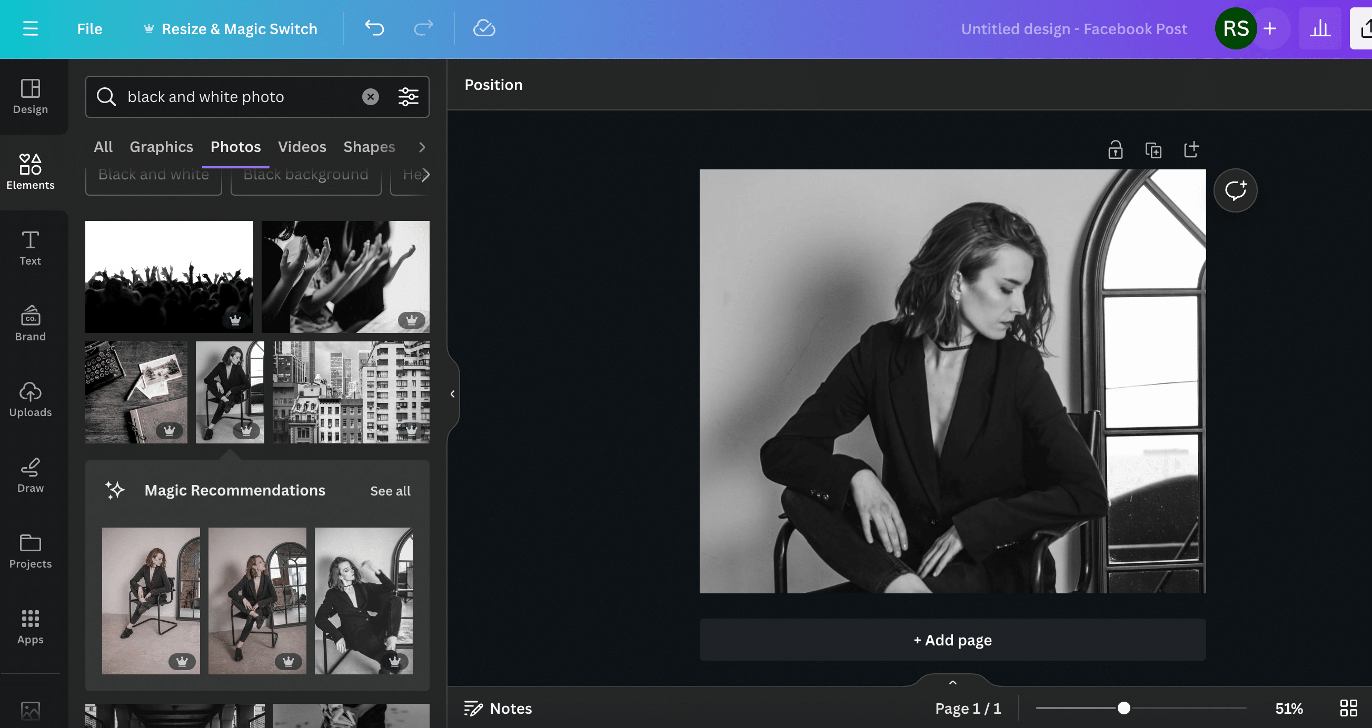Viewport: 1372px width, 728px height.
Task: Add a comment to the page
Action: [x=1236, y=190]
